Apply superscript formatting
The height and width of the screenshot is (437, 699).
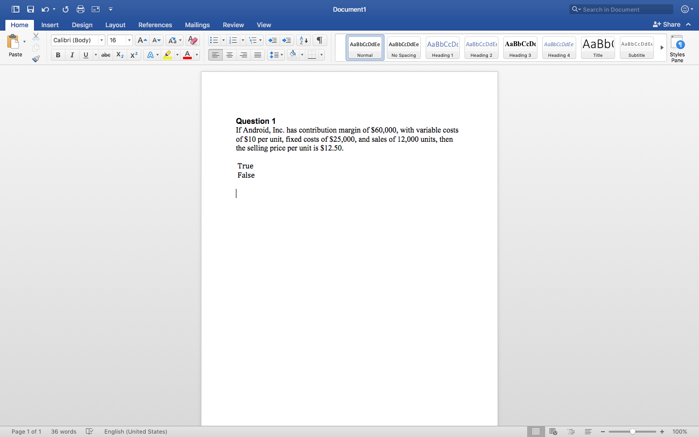(x=134, y=55)
